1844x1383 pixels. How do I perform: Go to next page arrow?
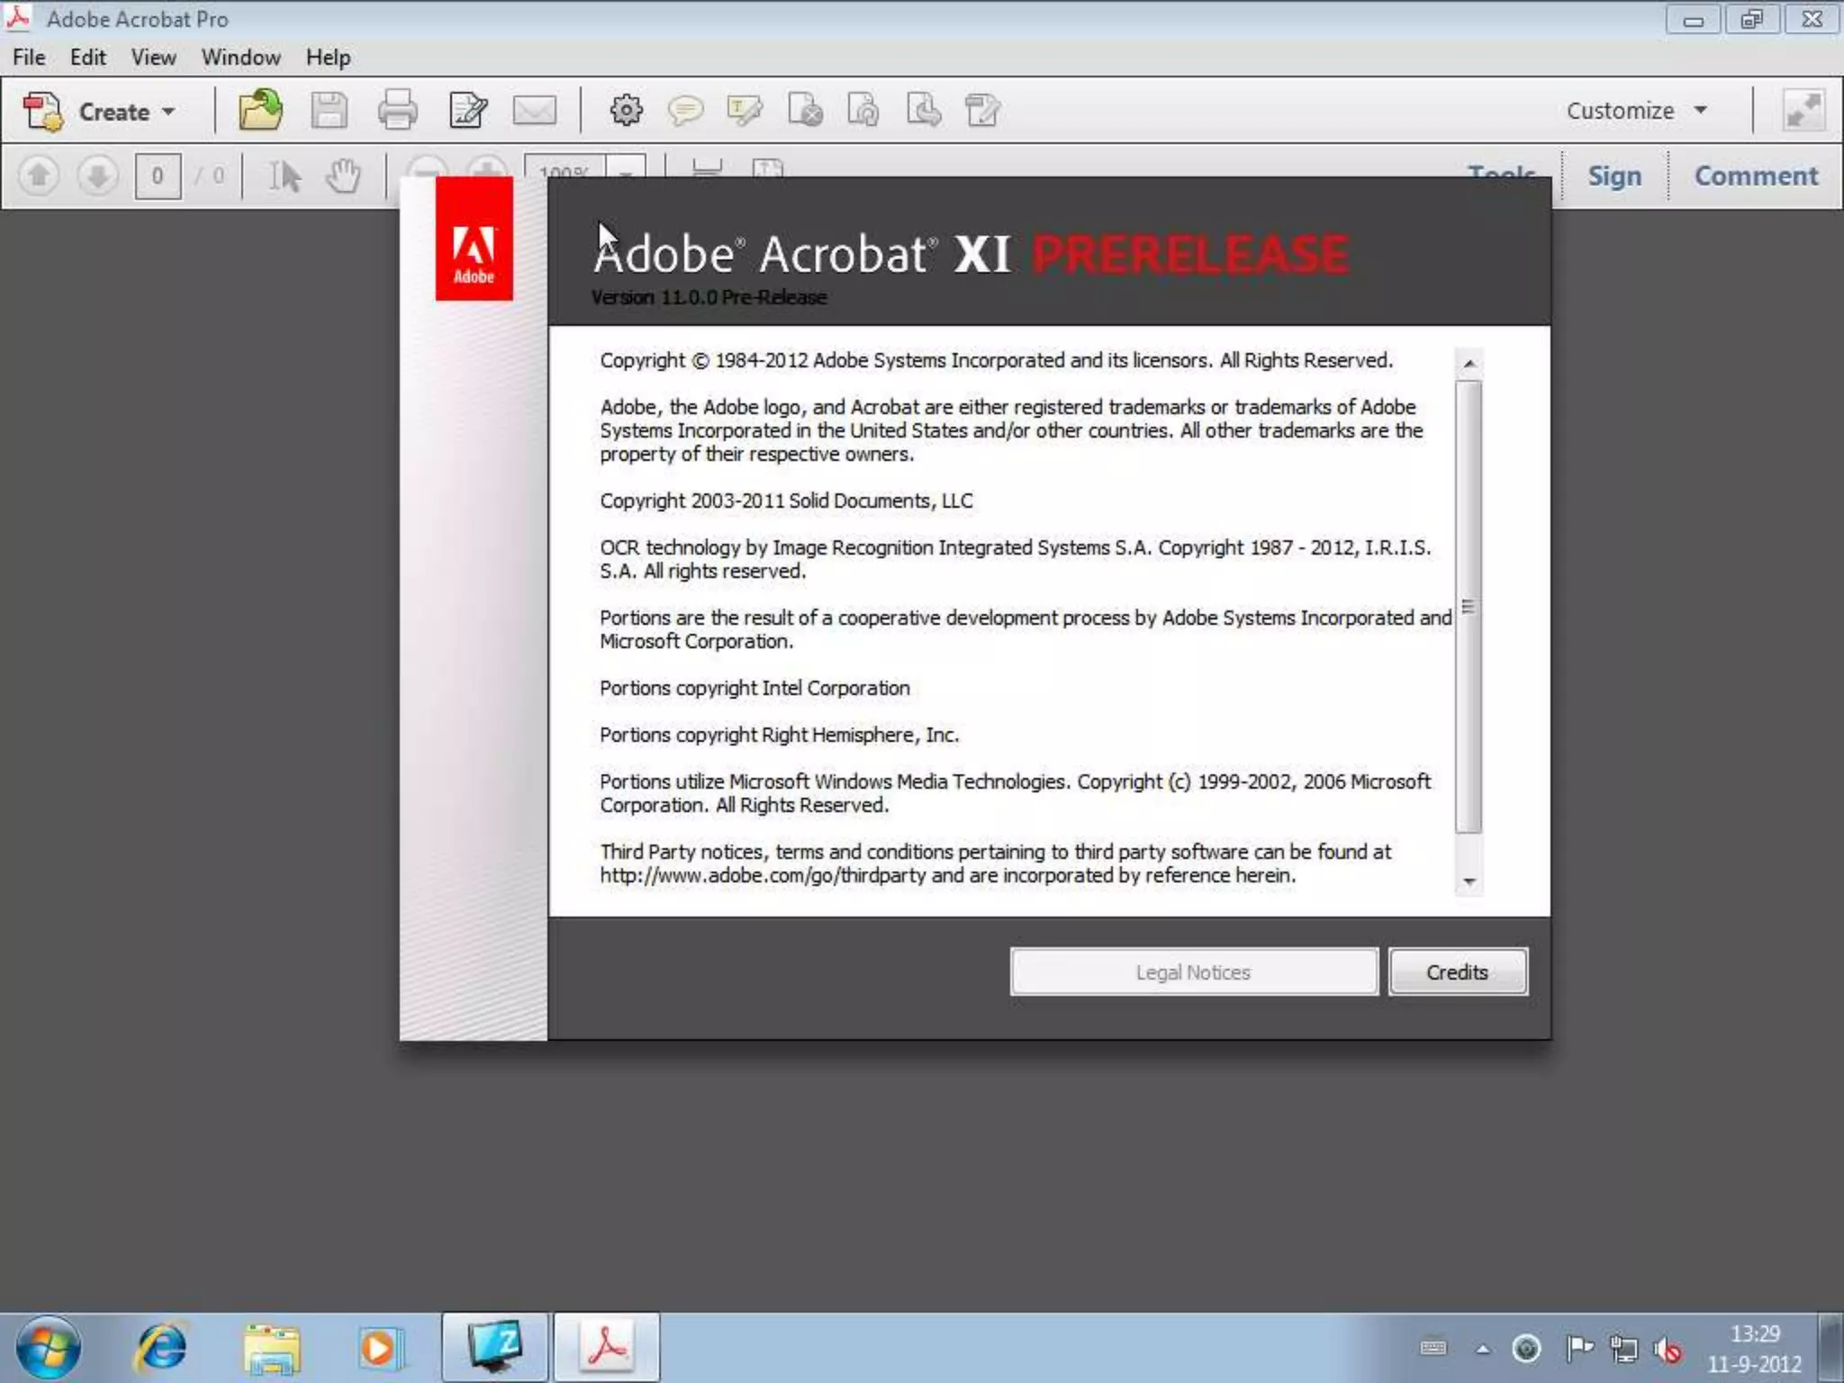pyautogui.click(x=98, y=175)
